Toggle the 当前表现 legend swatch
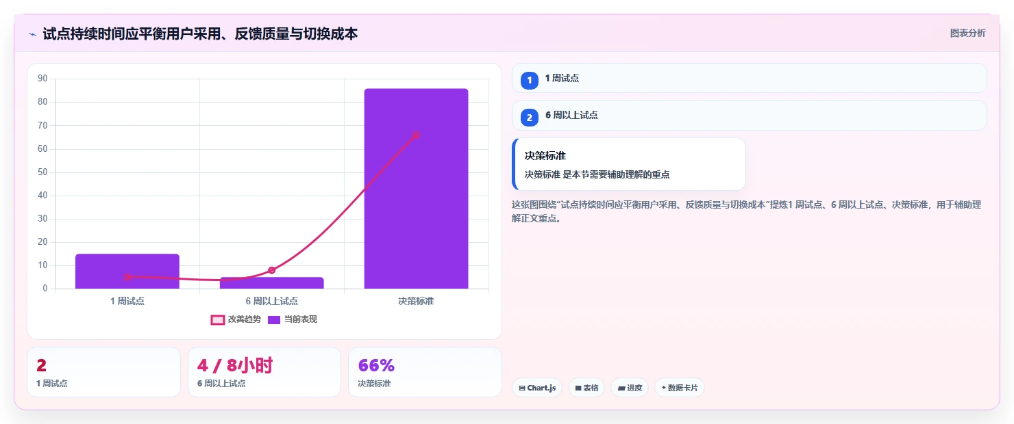Screen dimensions: 1014x424 (x=274, y=319)
